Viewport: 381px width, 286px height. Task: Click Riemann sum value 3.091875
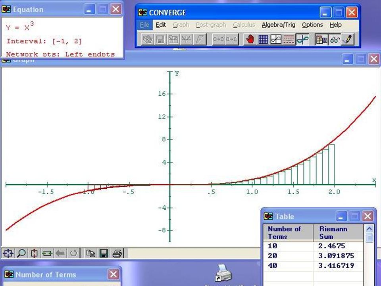(x=336, y=255)
